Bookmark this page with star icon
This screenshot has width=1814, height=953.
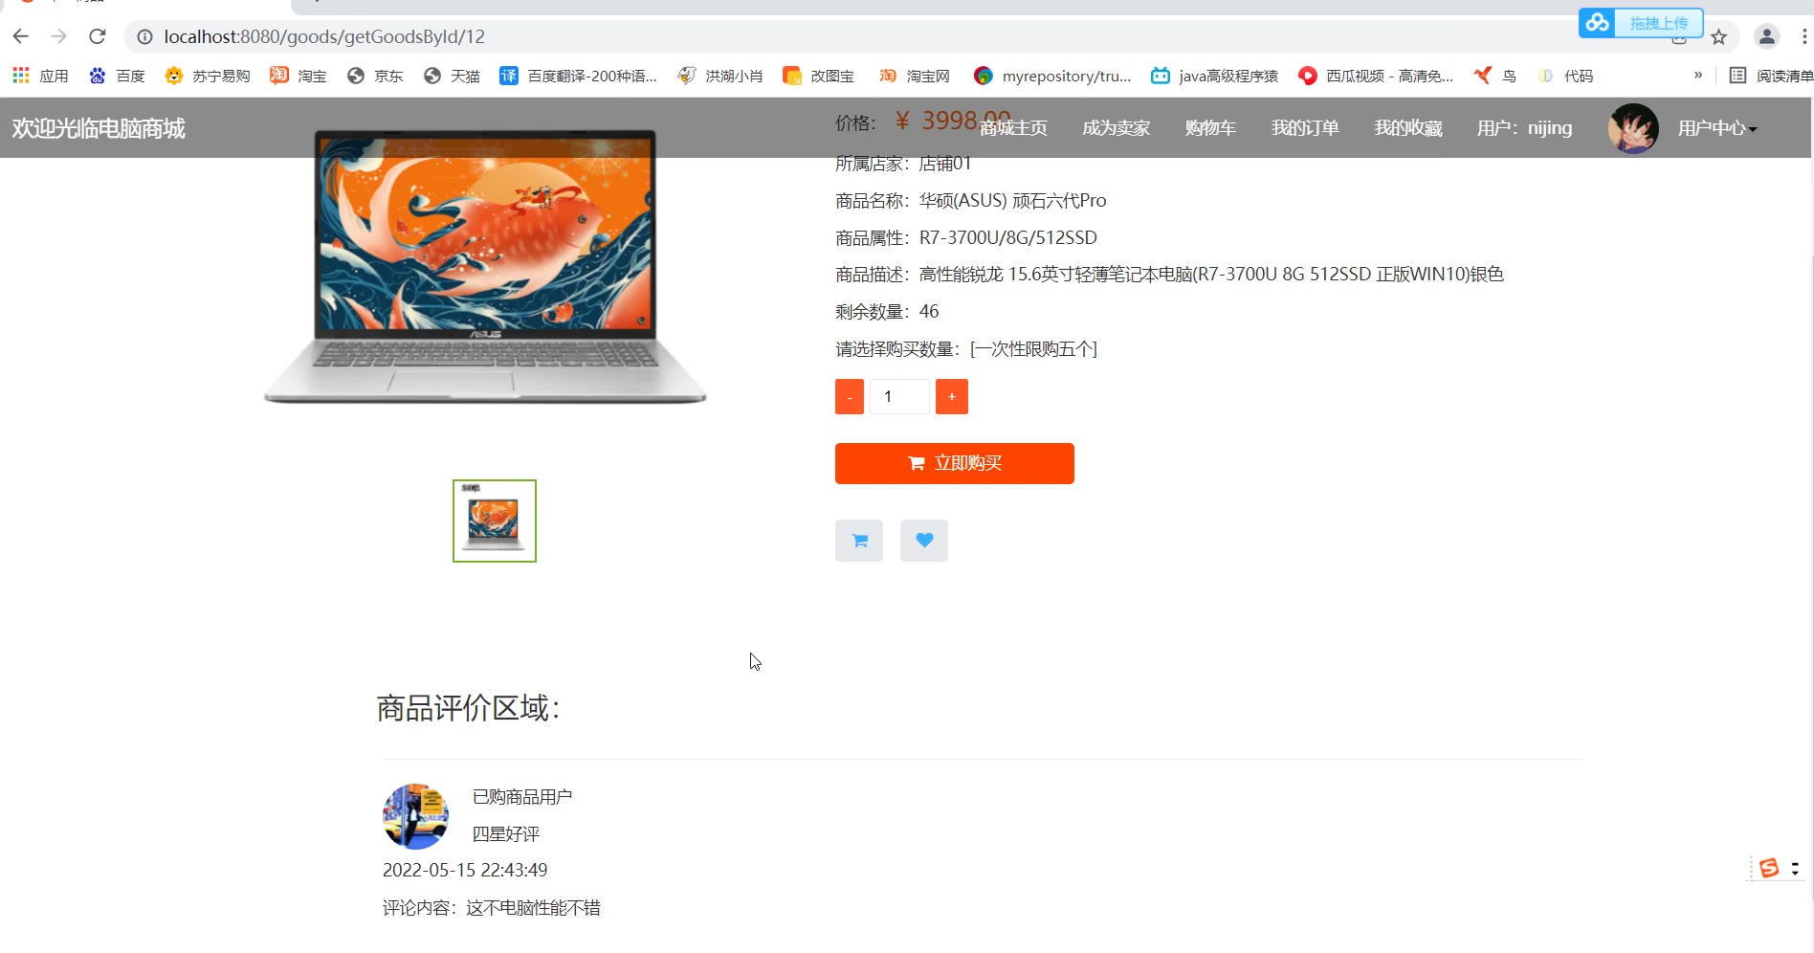point(1718,37)
